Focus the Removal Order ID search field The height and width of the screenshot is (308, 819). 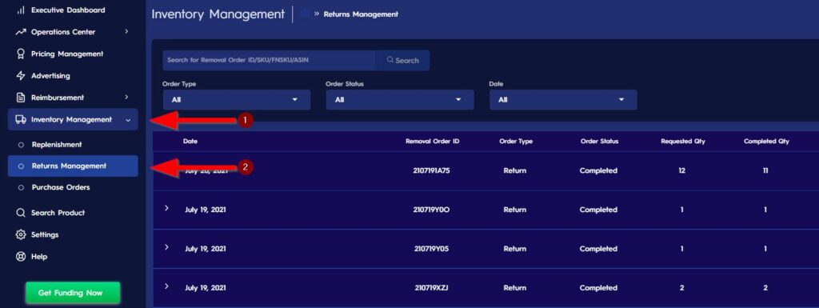269,61
